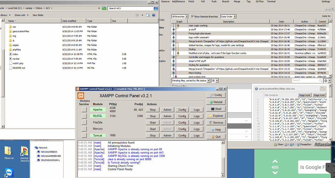335x178 pixels.
Task: Click Clean status check icon
Action: coord(275,144)
